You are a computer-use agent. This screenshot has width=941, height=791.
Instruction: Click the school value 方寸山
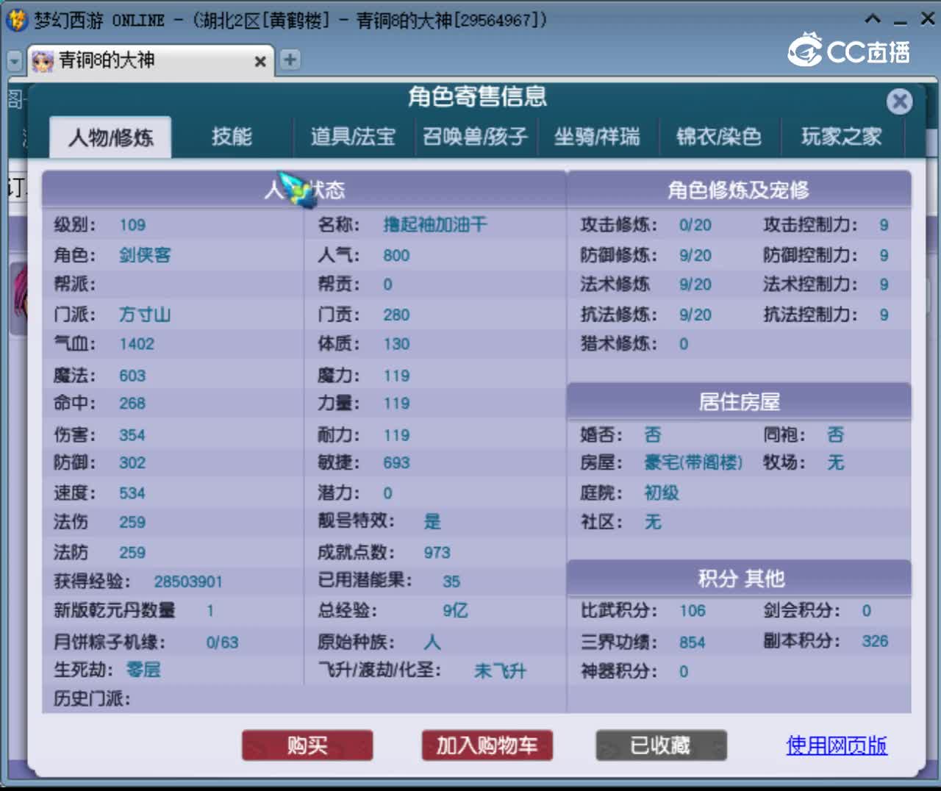(x=145, y=315)
